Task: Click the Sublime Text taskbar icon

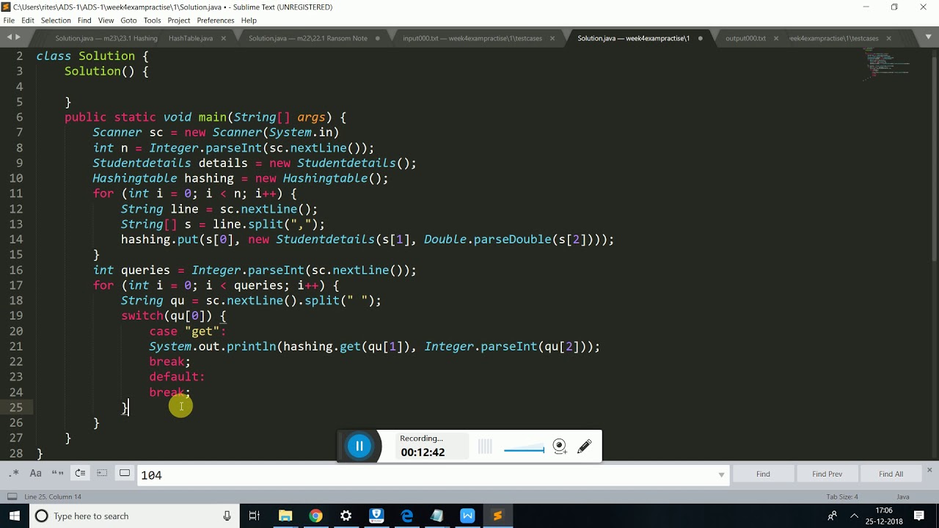Action: (497, 516)
